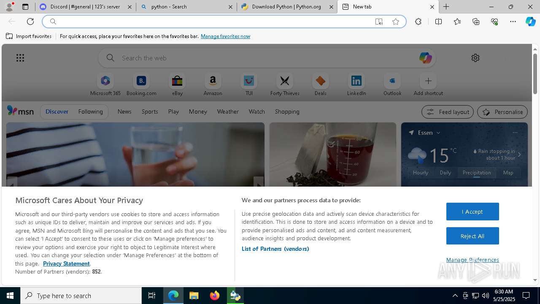Open List of Partners (vendors) link
Image resolution: width=540 pixels, height=304 pixels.
275,249
